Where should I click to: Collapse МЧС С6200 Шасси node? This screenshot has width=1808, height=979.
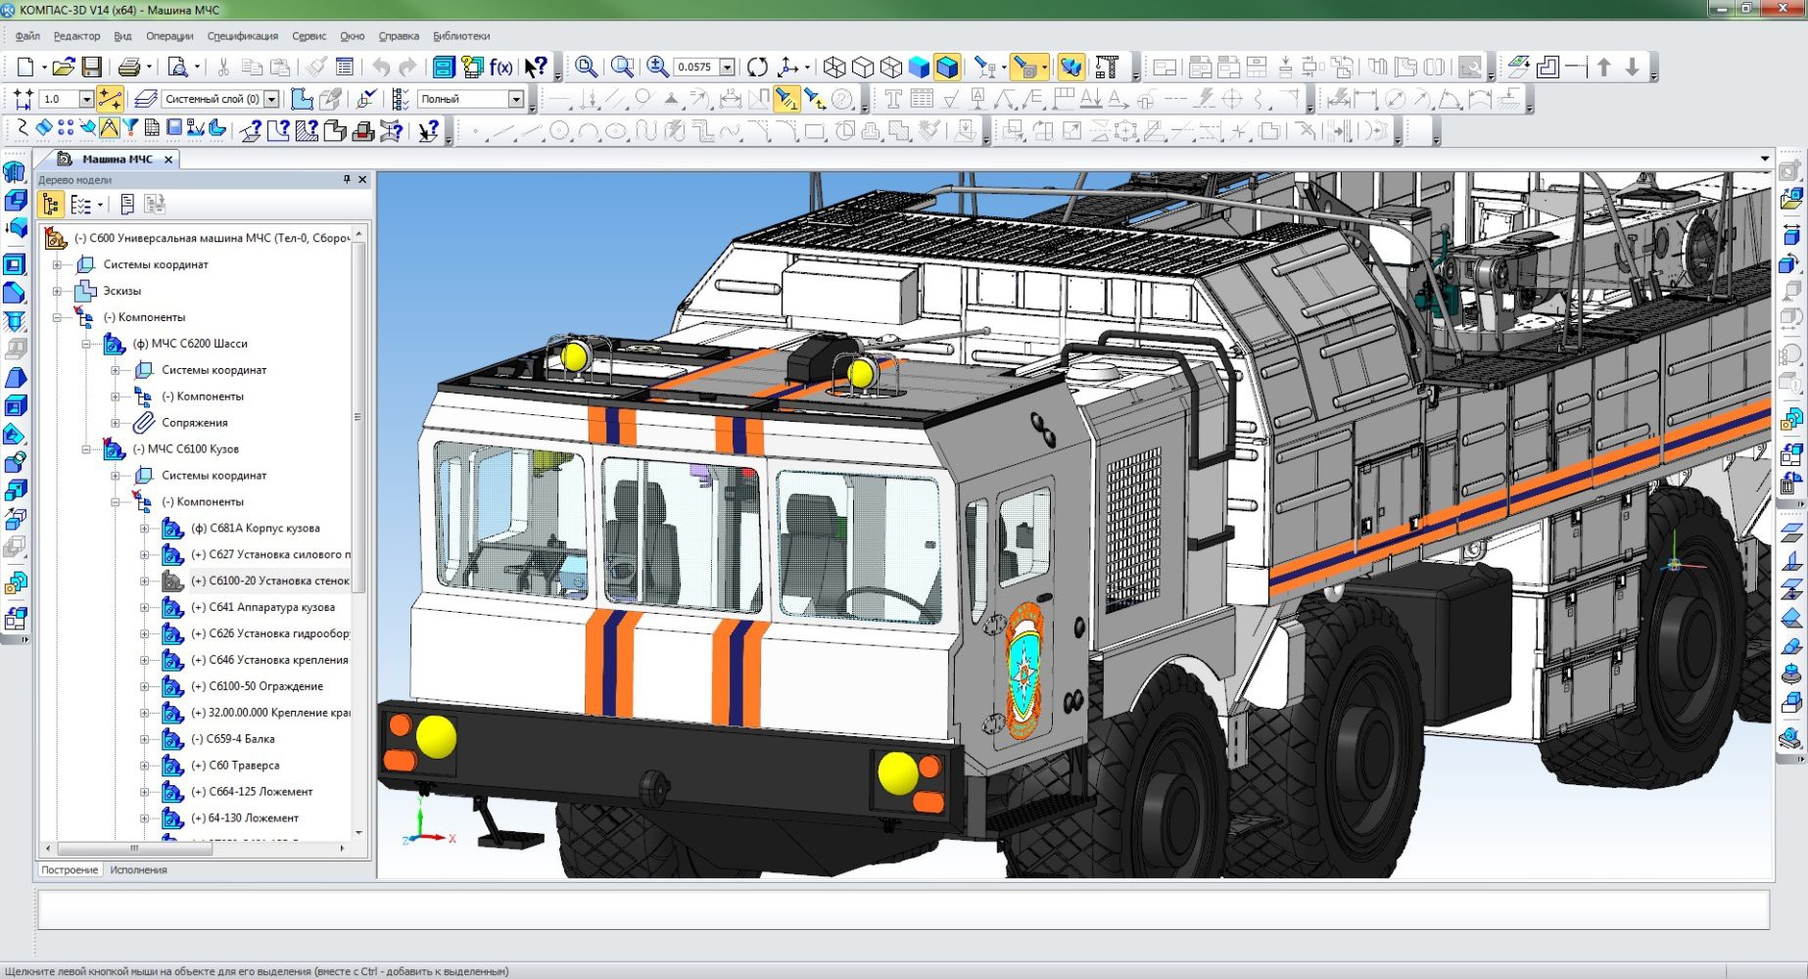point(86,344)
